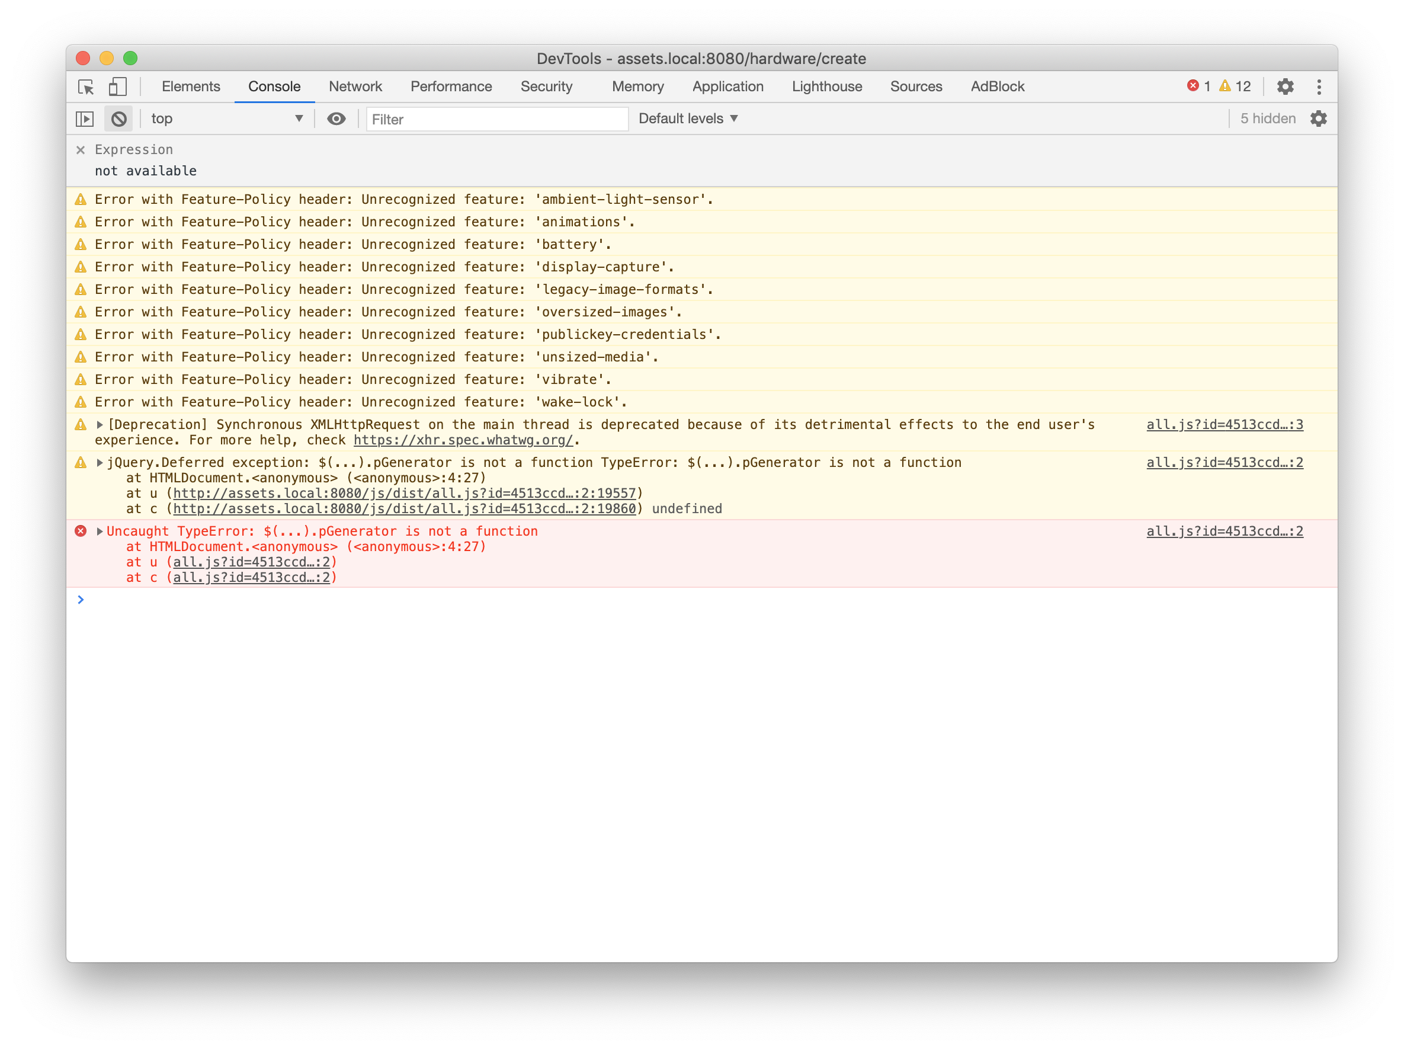Screen dimensions: 1404x1050
Task: Switch to the Network tab
Action: (x=355, y=87)
